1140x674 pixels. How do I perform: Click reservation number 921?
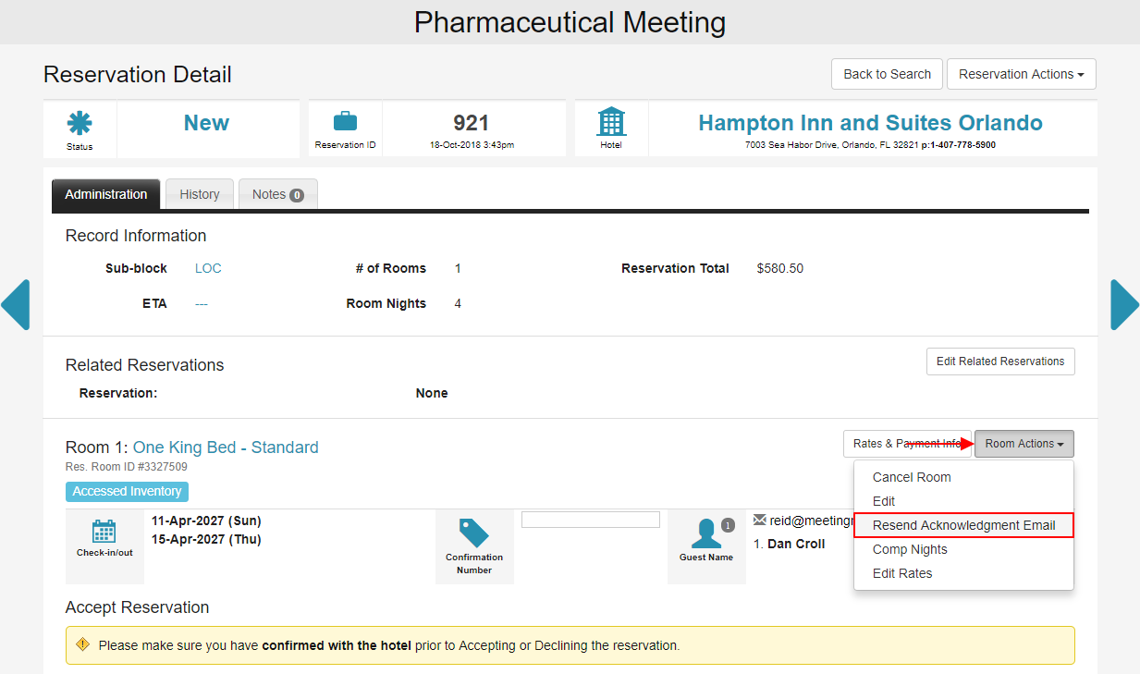[x=472, y=123]
